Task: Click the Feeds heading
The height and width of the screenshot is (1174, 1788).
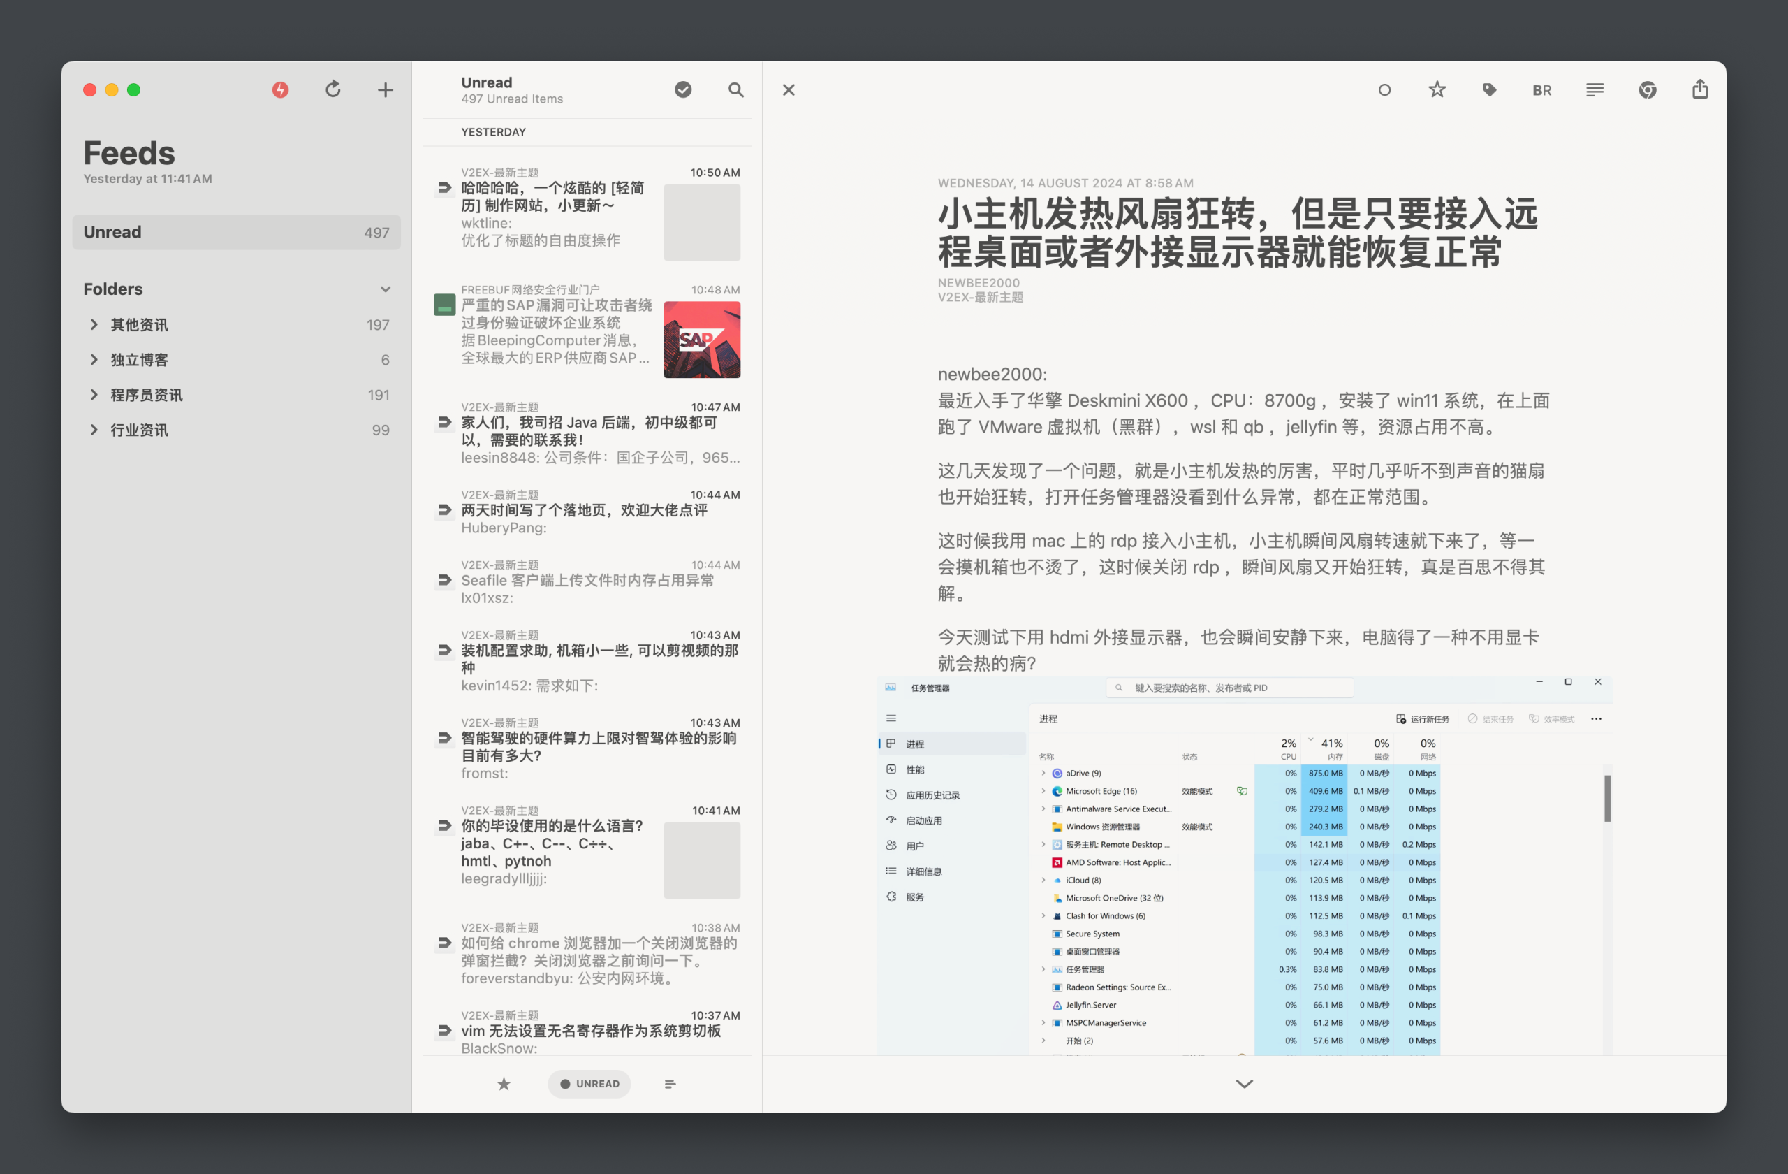Action: (x=129, y=153)
